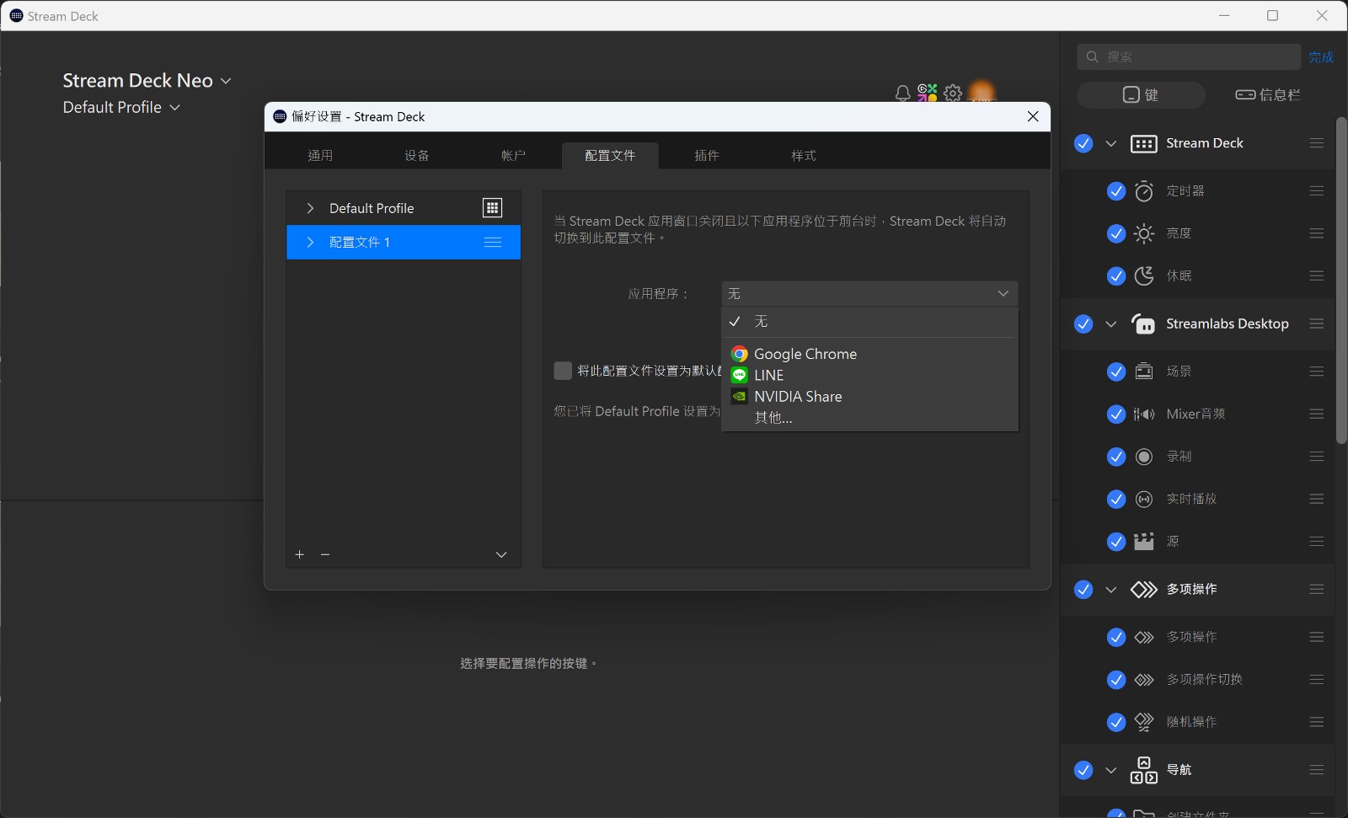Switch to the 通用 tab
This screenshot has height=818, width=1348.
tap(320, 156)
